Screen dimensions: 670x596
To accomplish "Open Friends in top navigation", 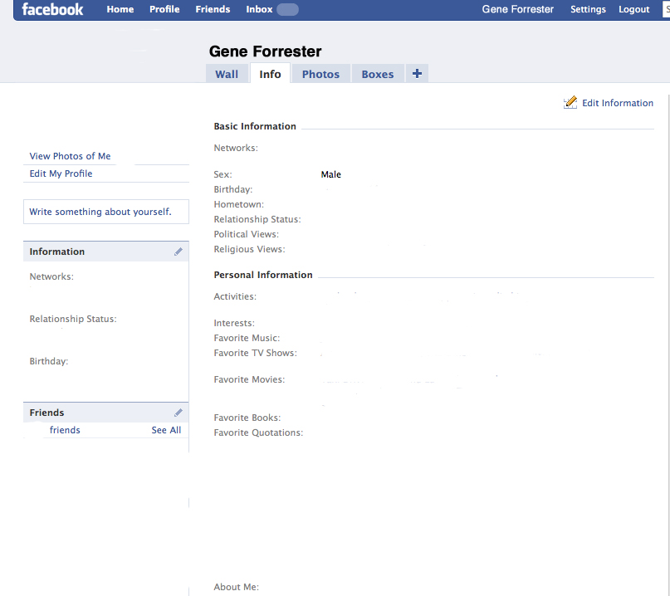I will 213,9.
